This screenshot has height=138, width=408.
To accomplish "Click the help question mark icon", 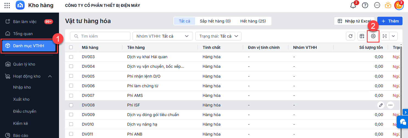I will [365, 5].
